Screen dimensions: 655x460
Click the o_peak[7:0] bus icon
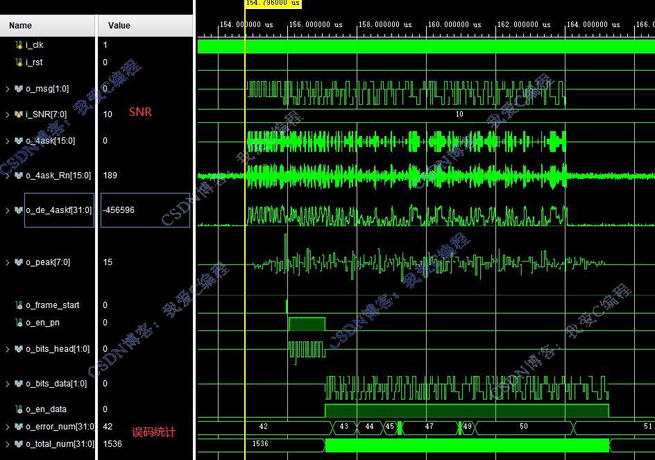19,262
